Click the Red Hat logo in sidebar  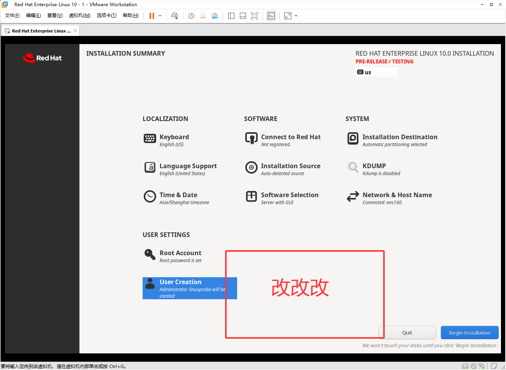pos(42,58)
